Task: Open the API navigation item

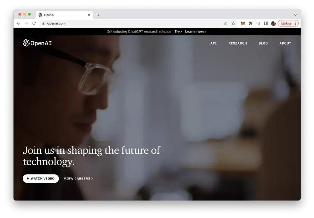Action: pos(214,43)
